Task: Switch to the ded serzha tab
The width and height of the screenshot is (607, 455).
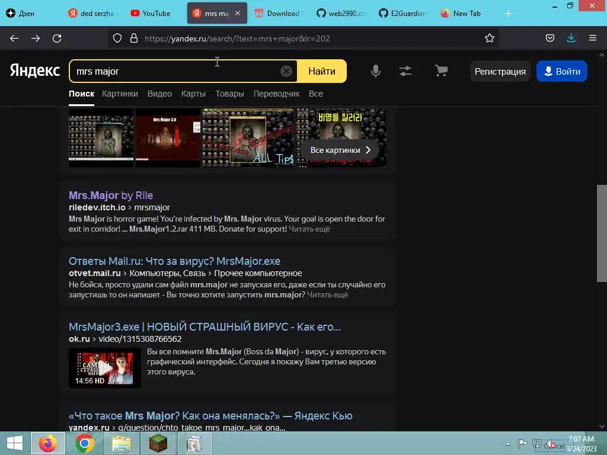Action: pos(93,14)
